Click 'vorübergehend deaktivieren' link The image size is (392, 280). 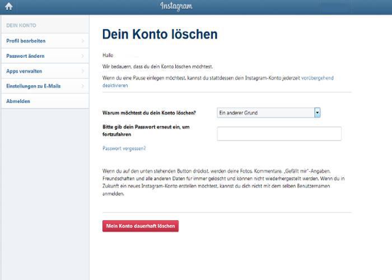coord(318,78)
